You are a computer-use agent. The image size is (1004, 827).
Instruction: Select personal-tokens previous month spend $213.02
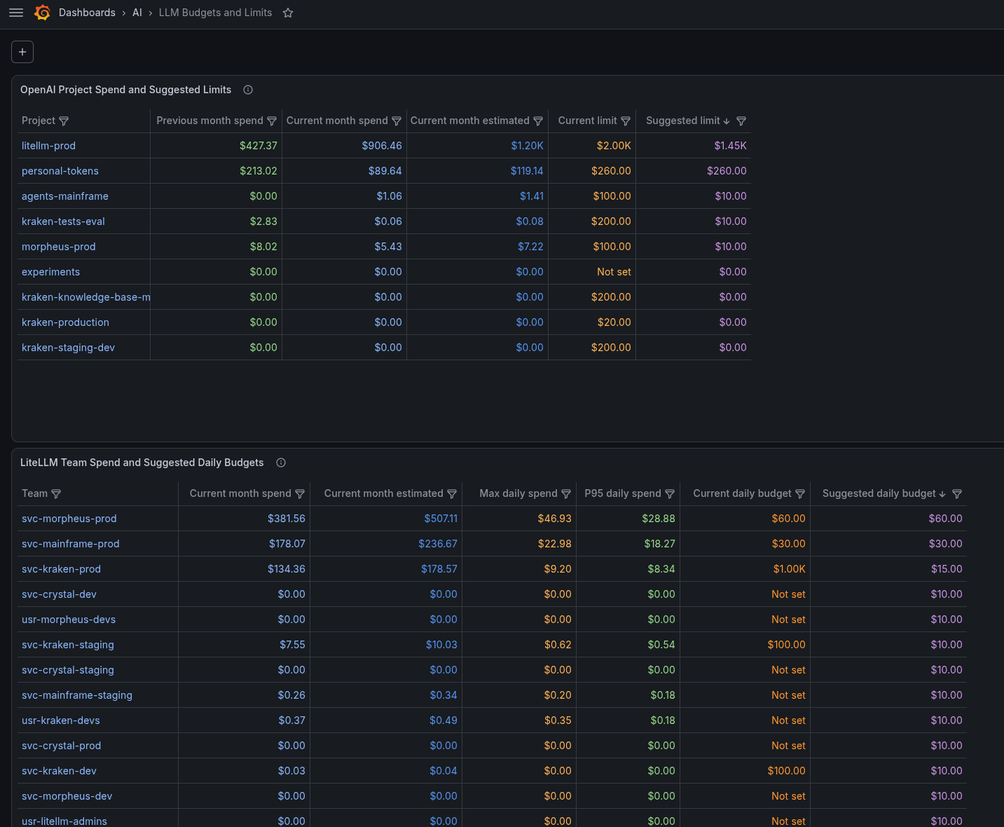click(259, 171)
